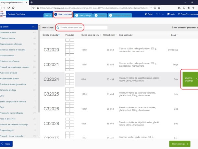The height and width of the screenshot is (149, 198).
Task: Click the Shrani save button
Action: (x=160, y=14)
